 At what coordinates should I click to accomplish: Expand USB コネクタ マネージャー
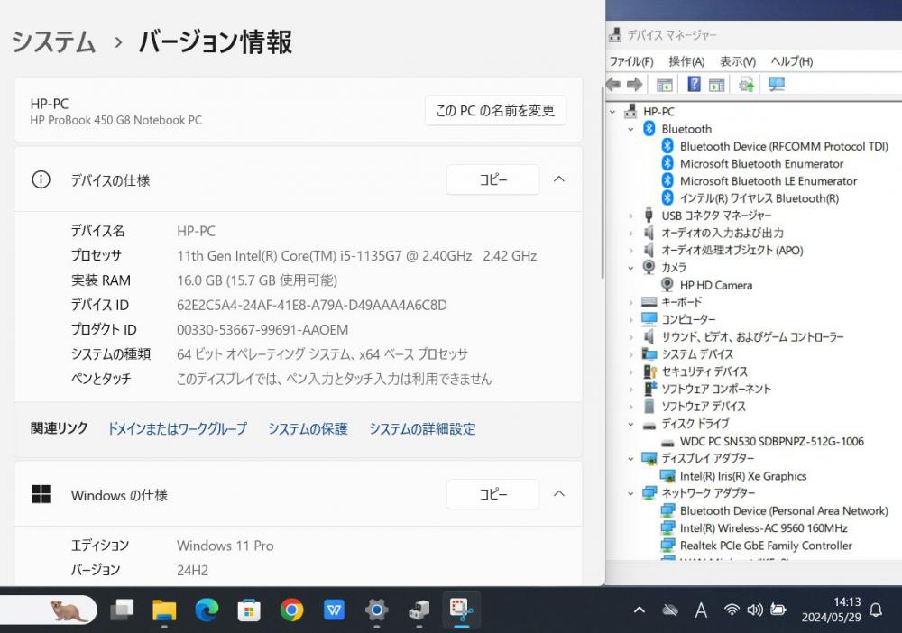click(x=631, y=216)
